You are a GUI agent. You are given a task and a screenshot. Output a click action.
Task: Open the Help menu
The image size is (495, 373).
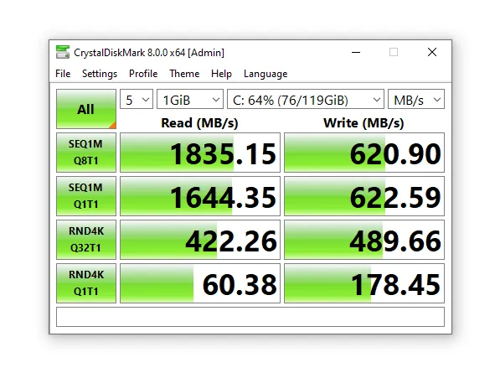(221, 74)
